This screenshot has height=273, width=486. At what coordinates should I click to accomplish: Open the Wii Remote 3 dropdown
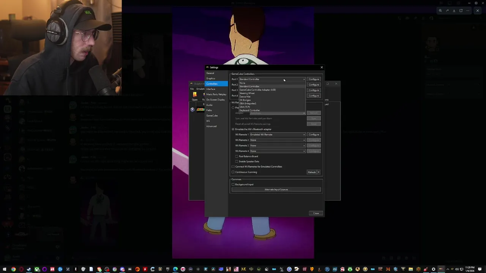pyautogui.click(x=278, y=146)
